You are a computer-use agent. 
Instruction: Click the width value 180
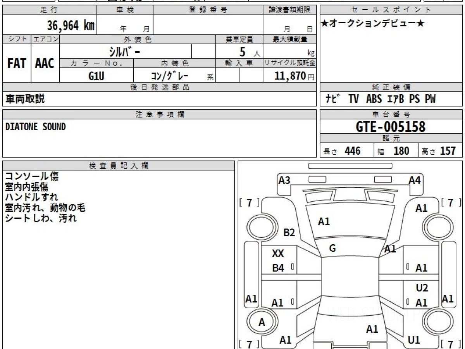click(x=401, y=151)
